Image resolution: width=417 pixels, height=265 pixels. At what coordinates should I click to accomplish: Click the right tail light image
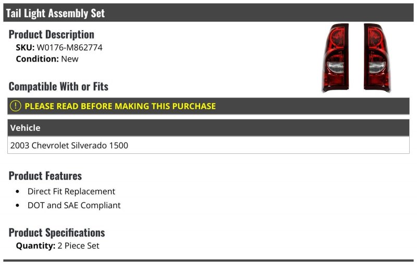coord(377,58)
